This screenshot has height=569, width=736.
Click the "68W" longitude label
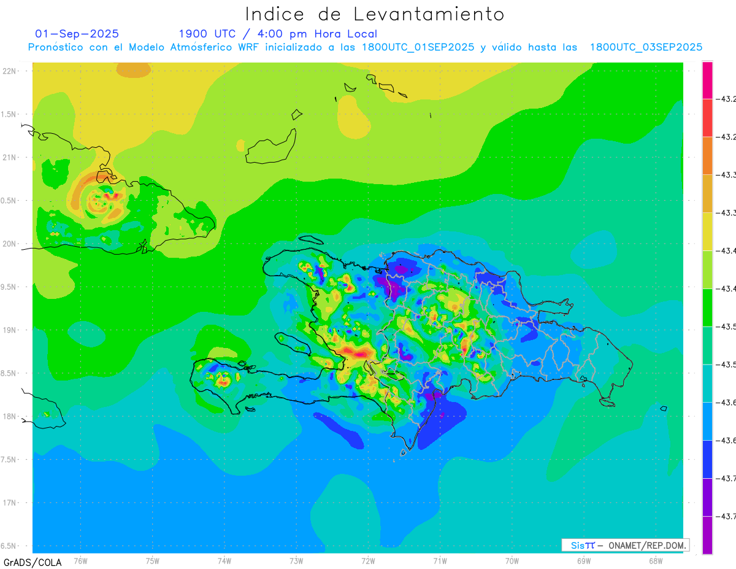click(x=656, y=560)
